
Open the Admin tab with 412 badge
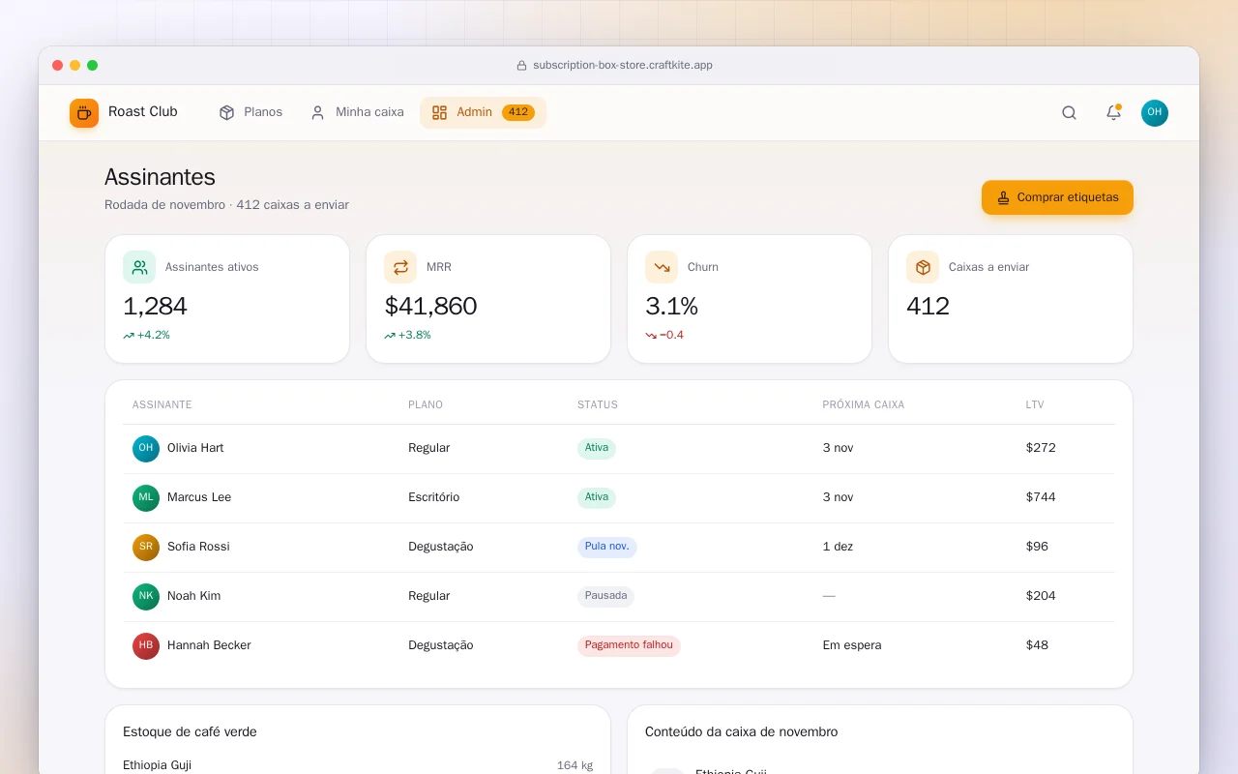483,112
